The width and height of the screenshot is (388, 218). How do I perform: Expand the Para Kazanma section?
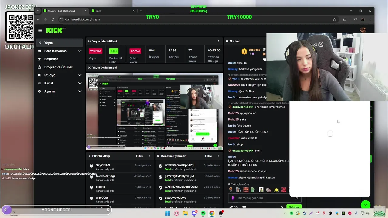pos(80,51)
